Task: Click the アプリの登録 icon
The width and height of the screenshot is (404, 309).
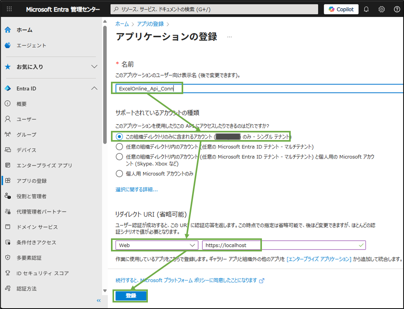Action: pyautogui.click(x=8, y=180)
